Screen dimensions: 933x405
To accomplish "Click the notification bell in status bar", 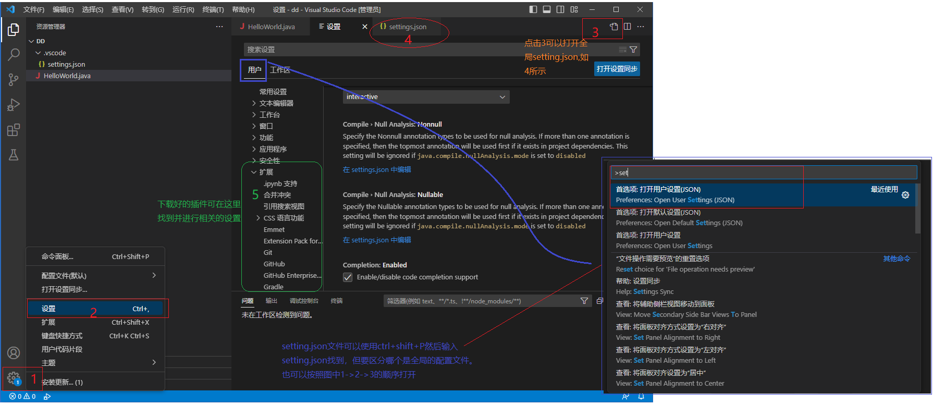I will click(x=641, y=397).
